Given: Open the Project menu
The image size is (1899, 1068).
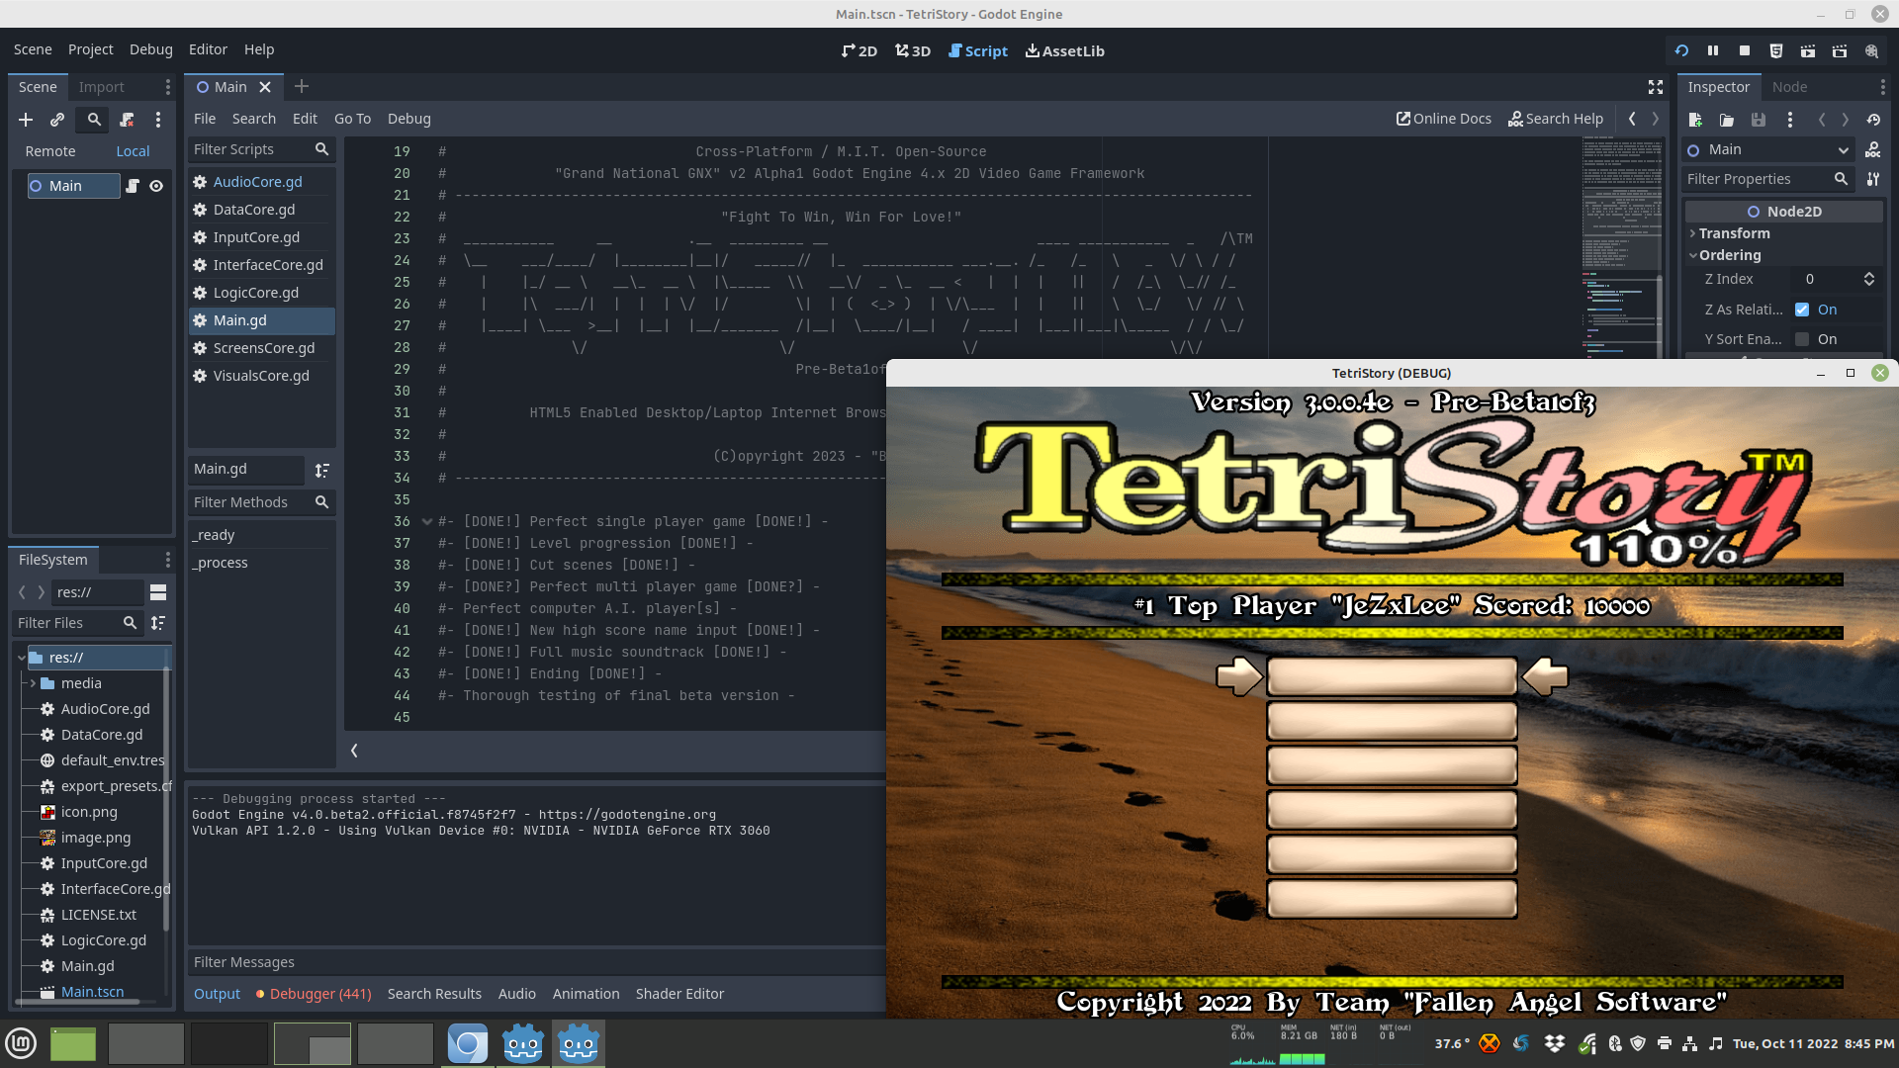Looking at the screenshot, I should [91, 49].
